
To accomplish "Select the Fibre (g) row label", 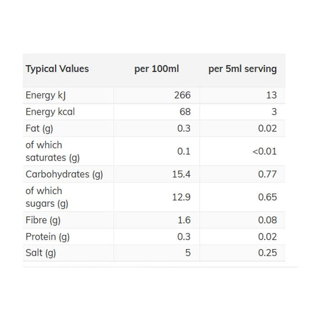I will pos(43,220).
